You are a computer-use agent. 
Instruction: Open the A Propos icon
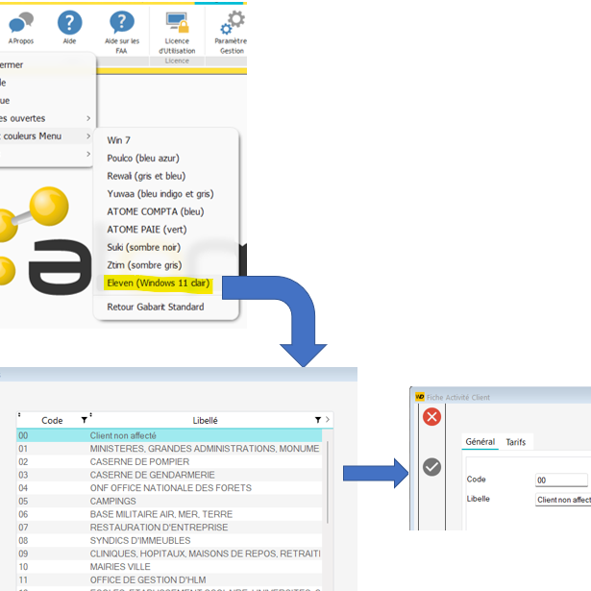tap(20, 23)
